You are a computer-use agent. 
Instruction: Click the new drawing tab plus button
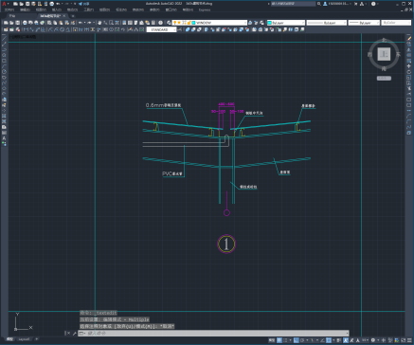click(73, 16)
